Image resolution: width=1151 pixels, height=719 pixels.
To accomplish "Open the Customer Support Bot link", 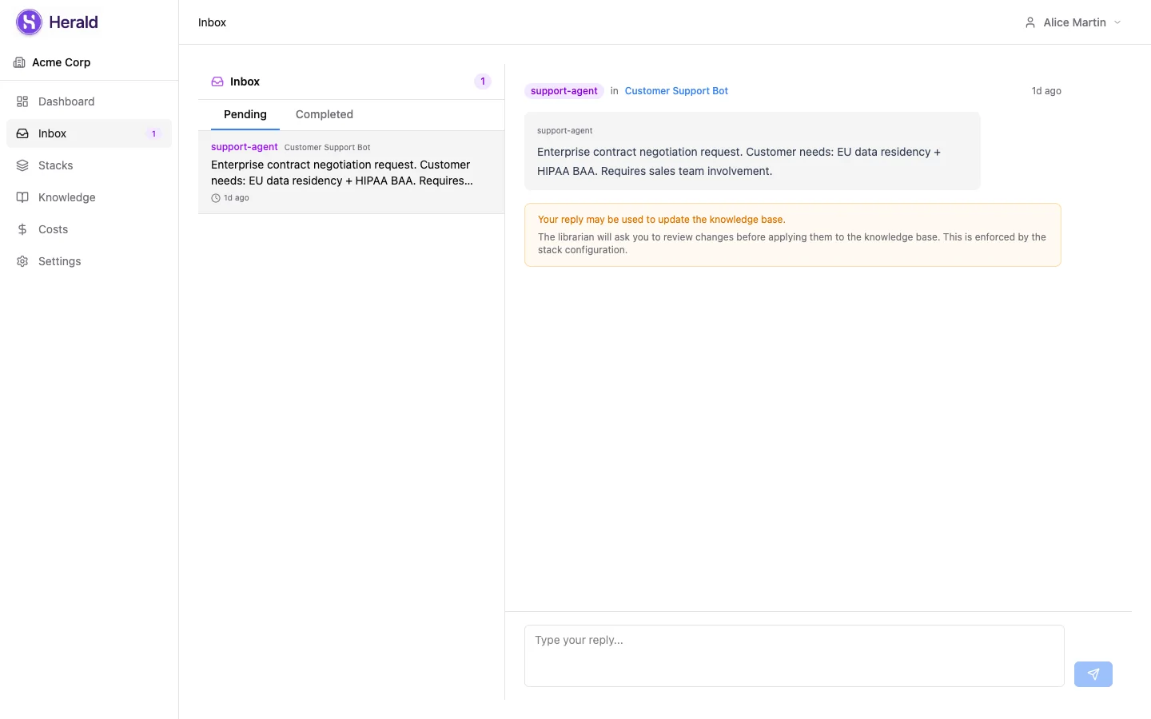I will 676,91.
